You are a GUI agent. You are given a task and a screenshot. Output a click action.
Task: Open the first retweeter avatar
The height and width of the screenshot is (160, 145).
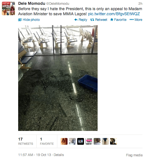click(x=64, y=141)
